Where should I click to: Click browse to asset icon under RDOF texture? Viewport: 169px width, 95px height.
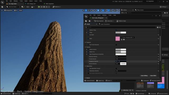(124, 40)
